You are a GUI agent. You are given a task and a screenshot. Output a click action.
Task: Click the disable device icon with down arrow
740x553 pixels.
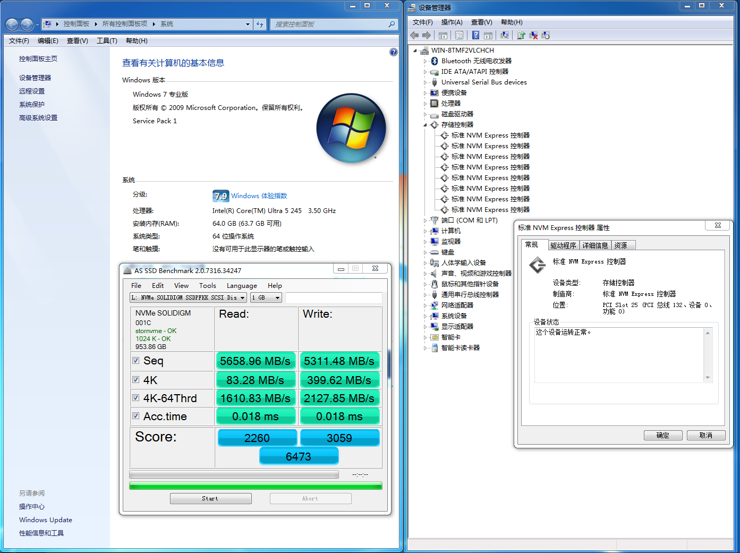(546, 35)
